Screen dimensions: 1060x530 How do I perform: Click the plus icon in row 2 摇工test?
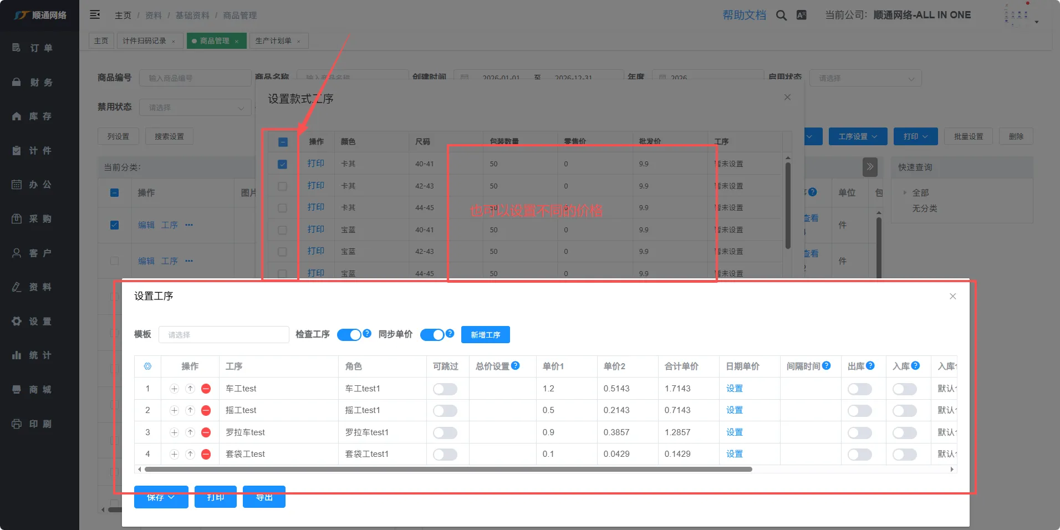[x=174, y=410]
